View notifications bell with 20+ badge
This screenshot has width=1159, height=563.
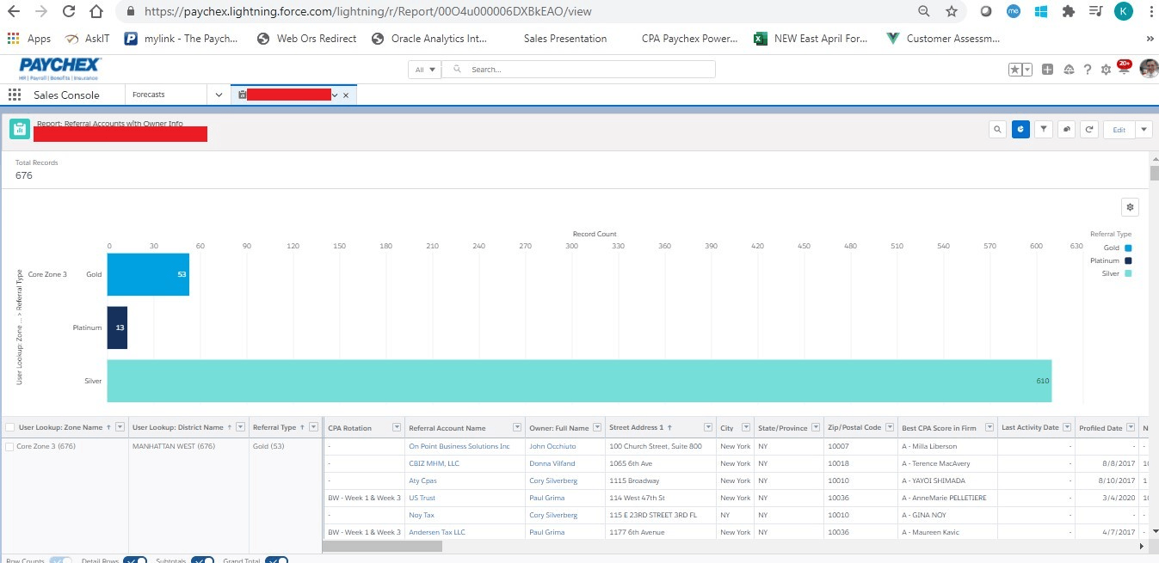click(x=1124, y=68)
